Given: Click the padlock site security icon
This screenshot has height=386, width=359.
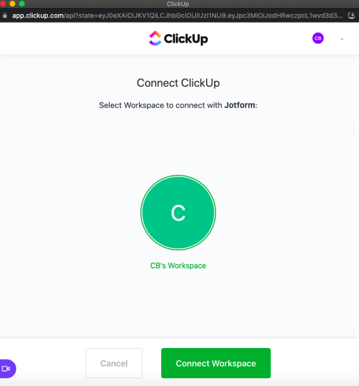Looking at the screenshot, I should [5, 16].
